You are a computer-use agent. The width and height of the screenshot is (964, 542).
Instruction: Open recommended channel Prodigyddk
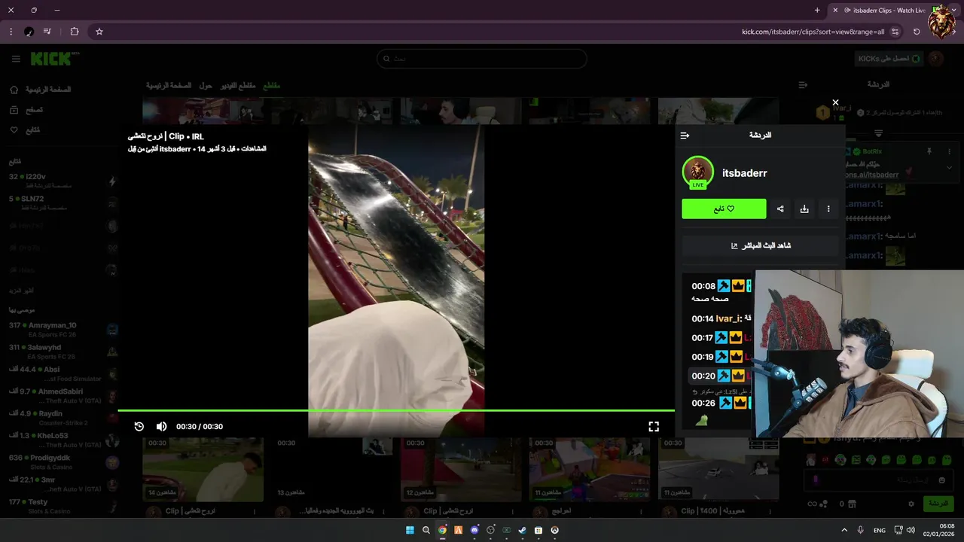click(x=63, y=461)
